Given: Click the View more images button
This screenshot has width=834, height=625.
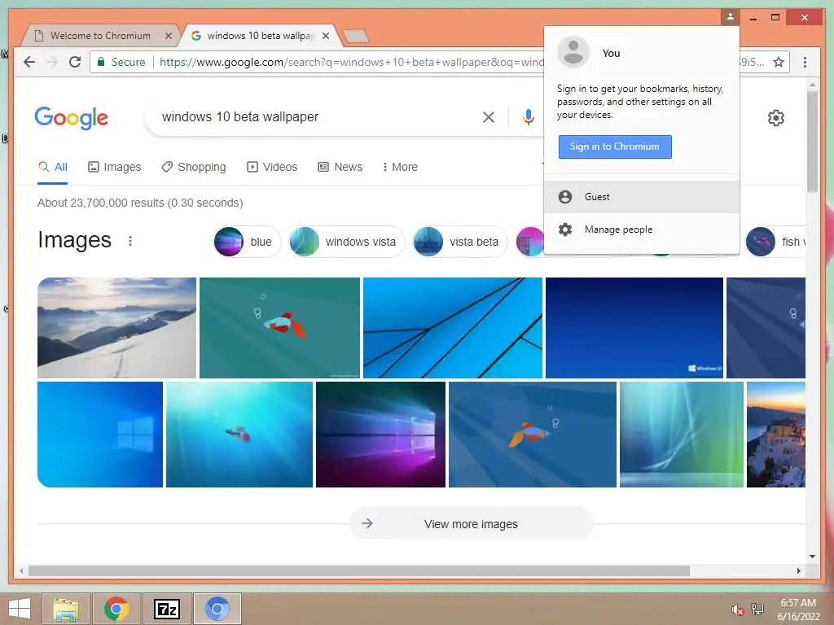Looking at the screenshot, I should (471, 524).
